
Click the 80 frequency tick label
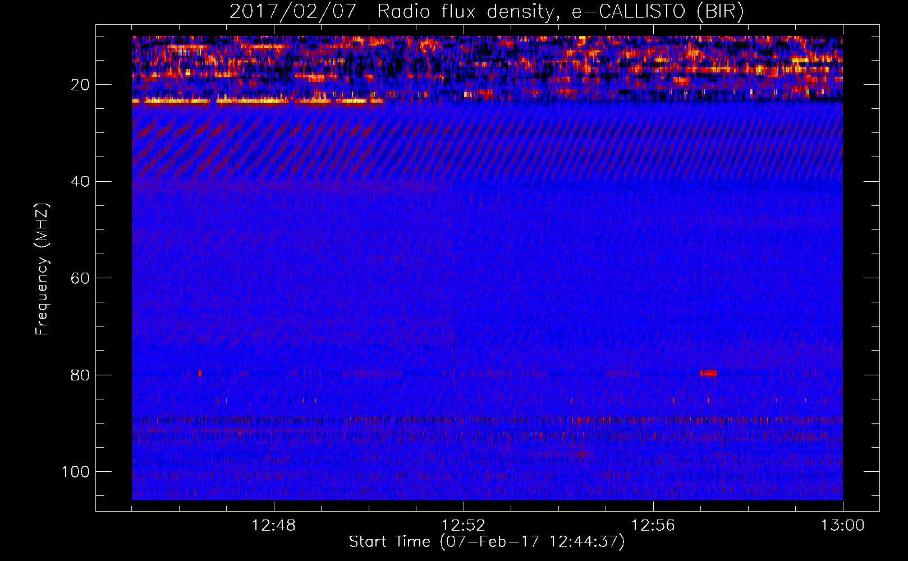point(80,375)
